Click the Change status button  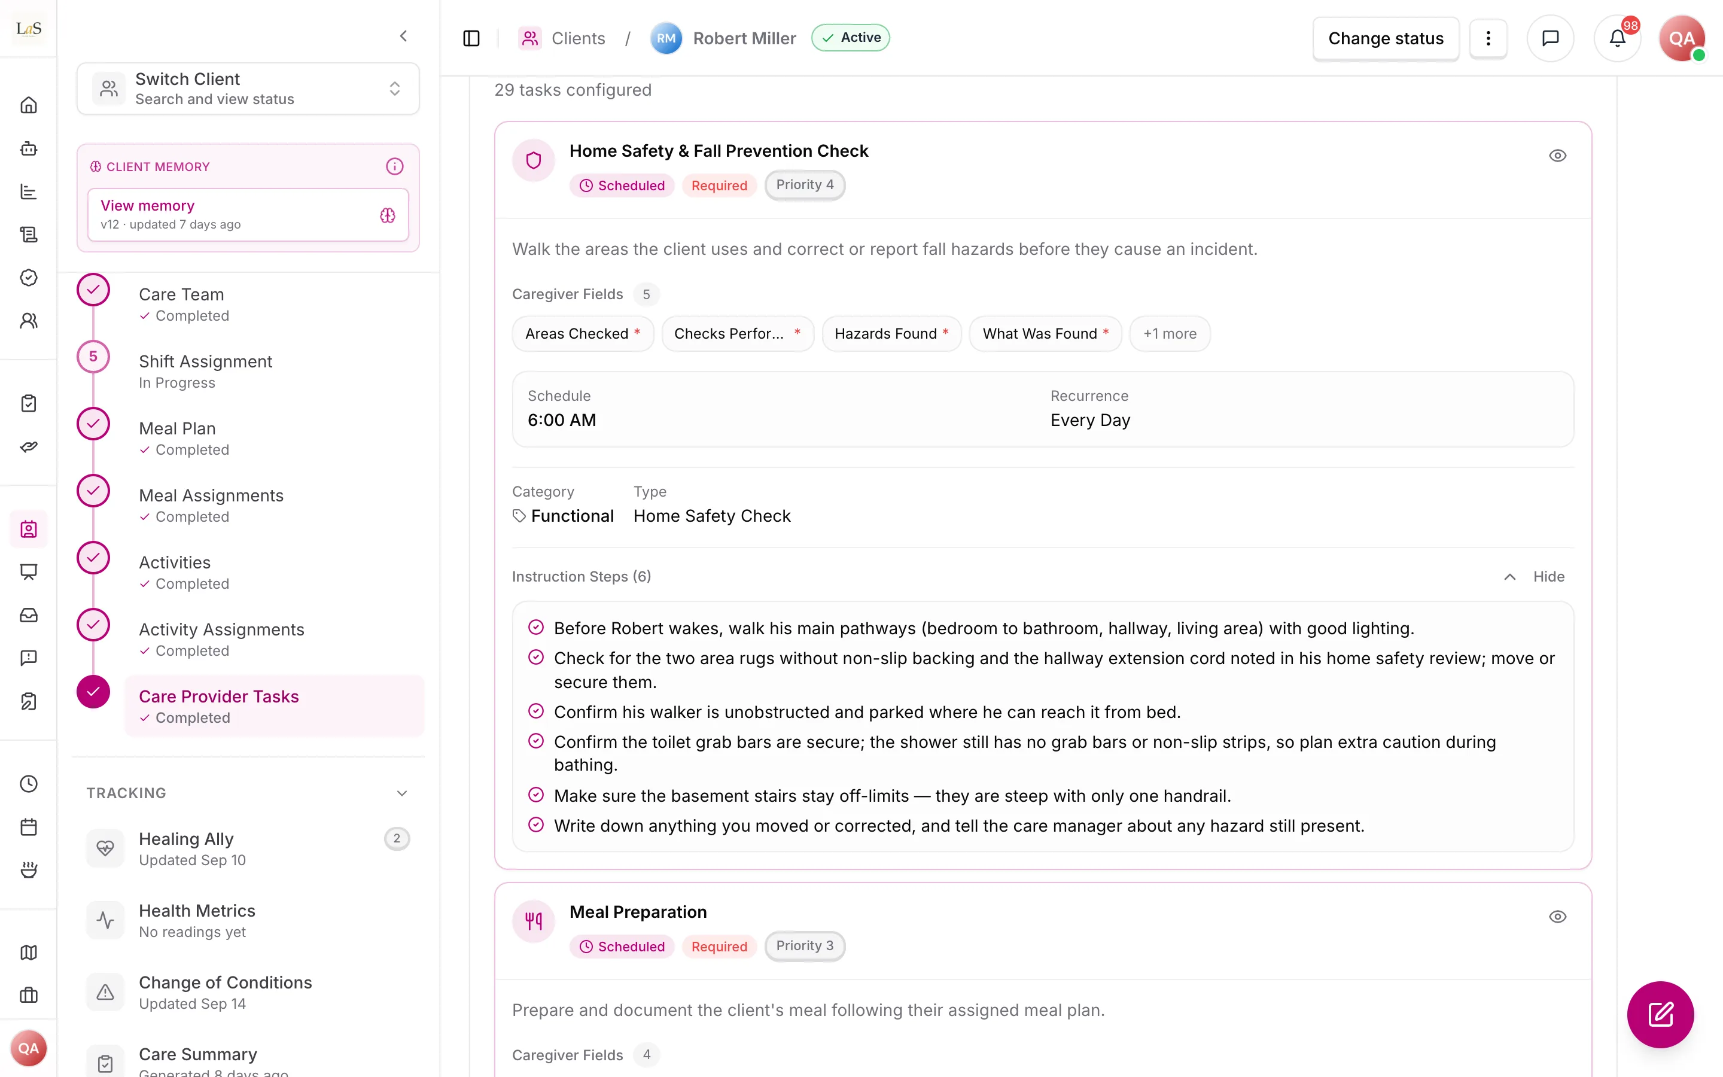click(1386, 38)
